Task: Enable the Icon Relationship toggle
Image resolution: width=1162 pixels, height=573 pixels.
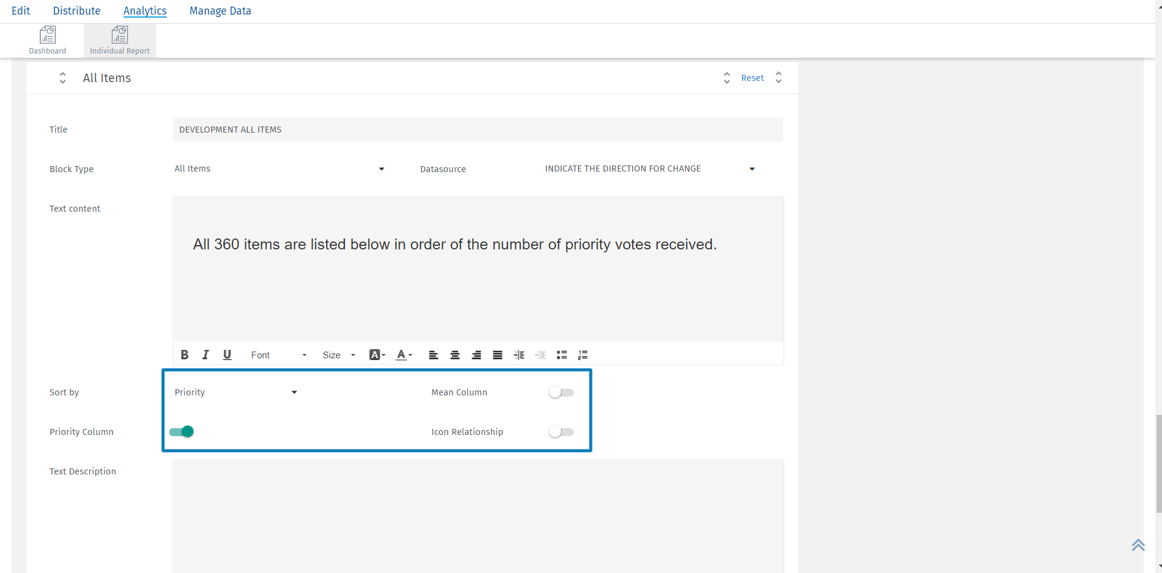Action: [560, 431]
